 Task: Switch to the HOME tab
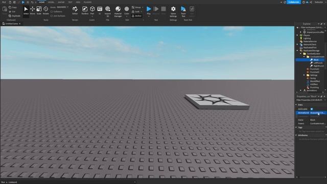coord(42,2)
